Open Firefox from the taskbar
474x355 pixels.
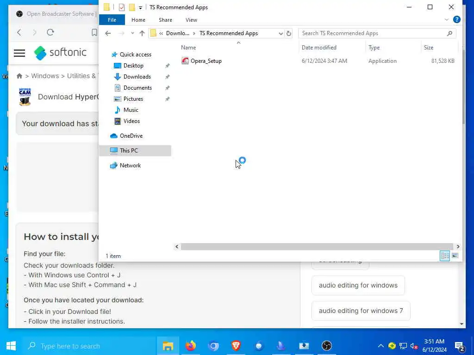click(x=190, y=346)
